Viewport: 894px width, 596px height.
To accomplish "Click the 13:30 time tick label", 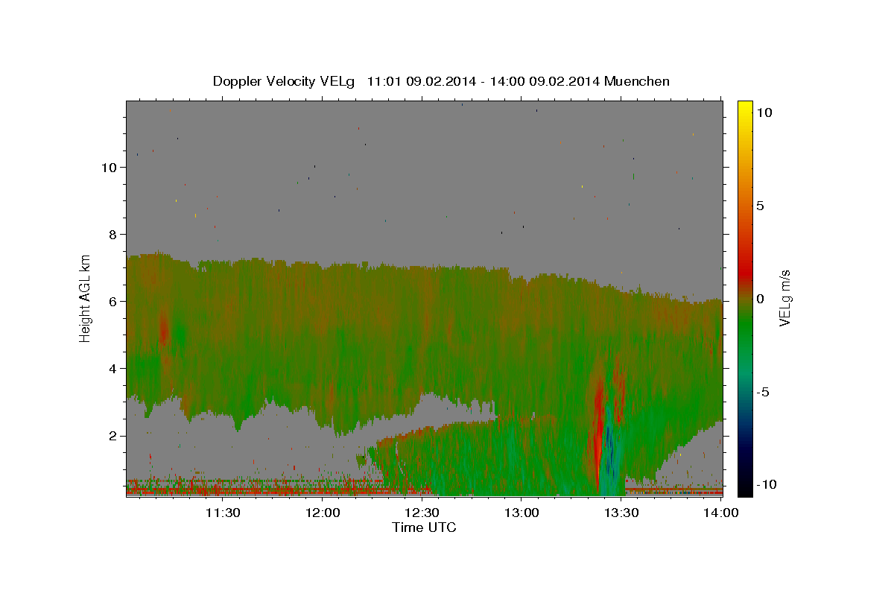I will click(x=622, y=513).
